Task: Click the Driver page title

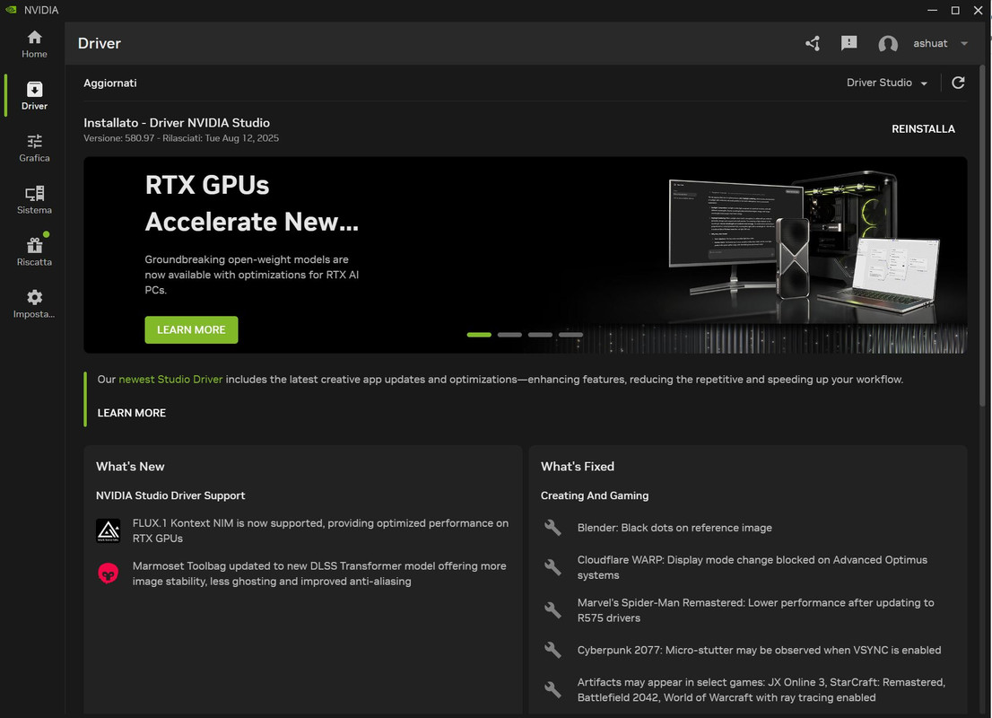Action: [100, 43]
